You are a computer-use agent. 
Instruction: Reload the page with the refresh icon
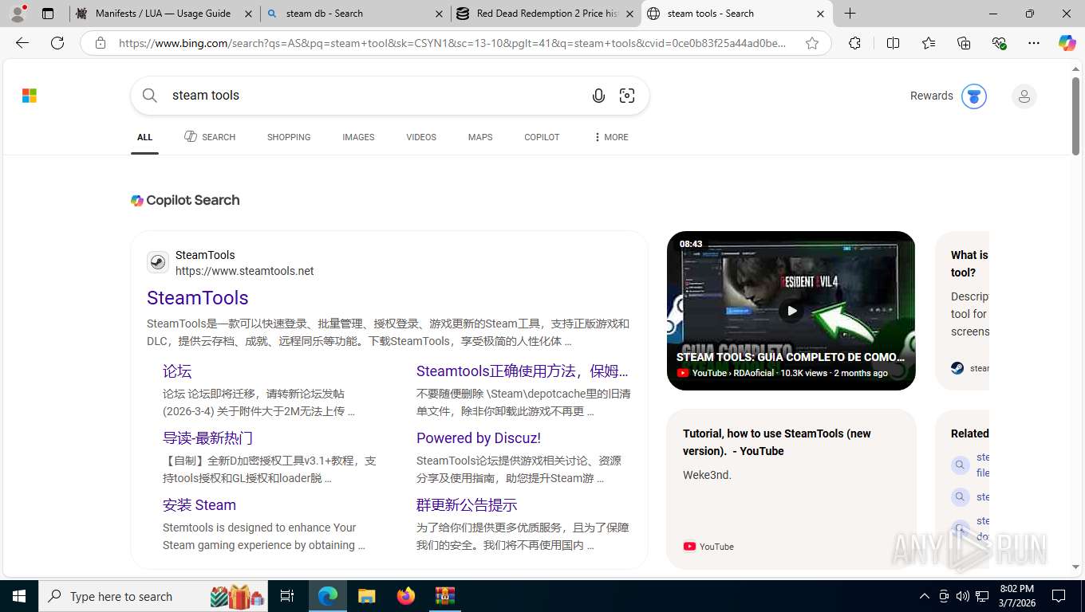(x=57, y=43)
